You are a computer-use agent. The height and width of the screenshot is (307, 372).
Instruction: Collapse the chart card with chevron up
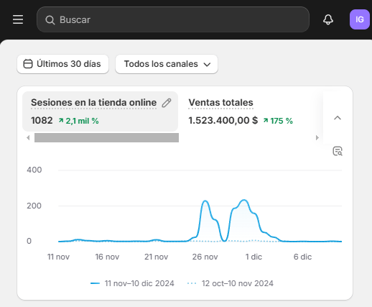(x=338, y=118)
